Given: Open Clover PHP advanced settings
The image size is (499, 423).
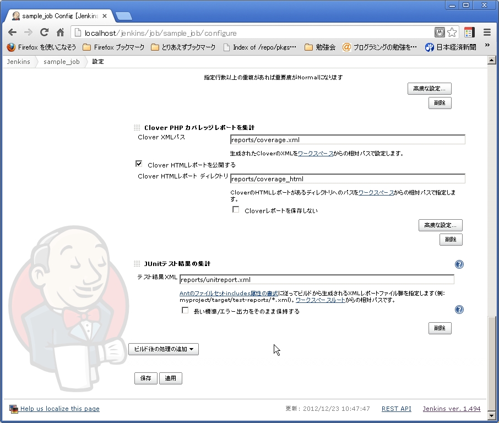Looking at the screenshot, I should pos(441,225).
